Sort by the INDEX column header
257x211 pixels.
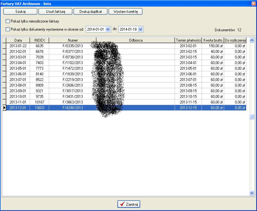point(39,40)
